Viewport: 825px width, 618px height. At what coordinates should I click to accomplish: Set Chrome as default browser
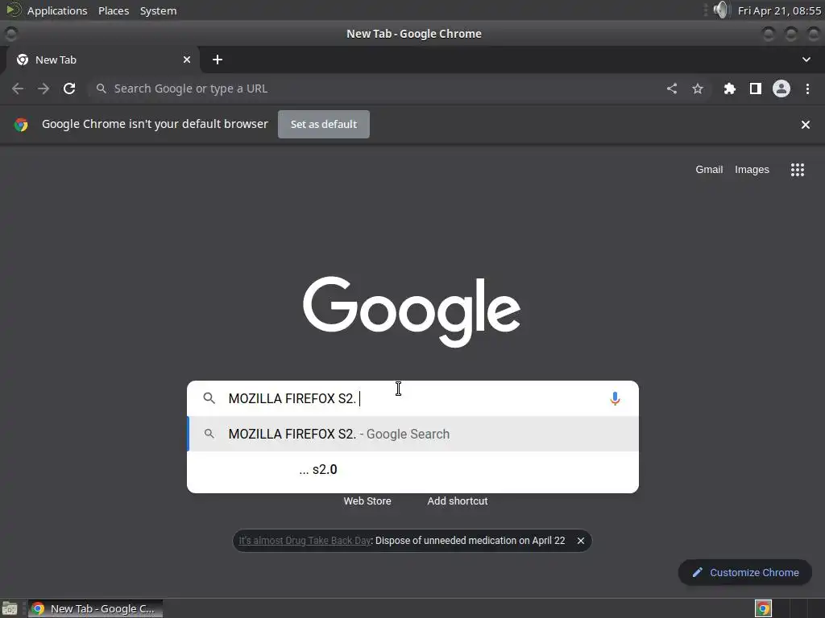click(324, 125)
